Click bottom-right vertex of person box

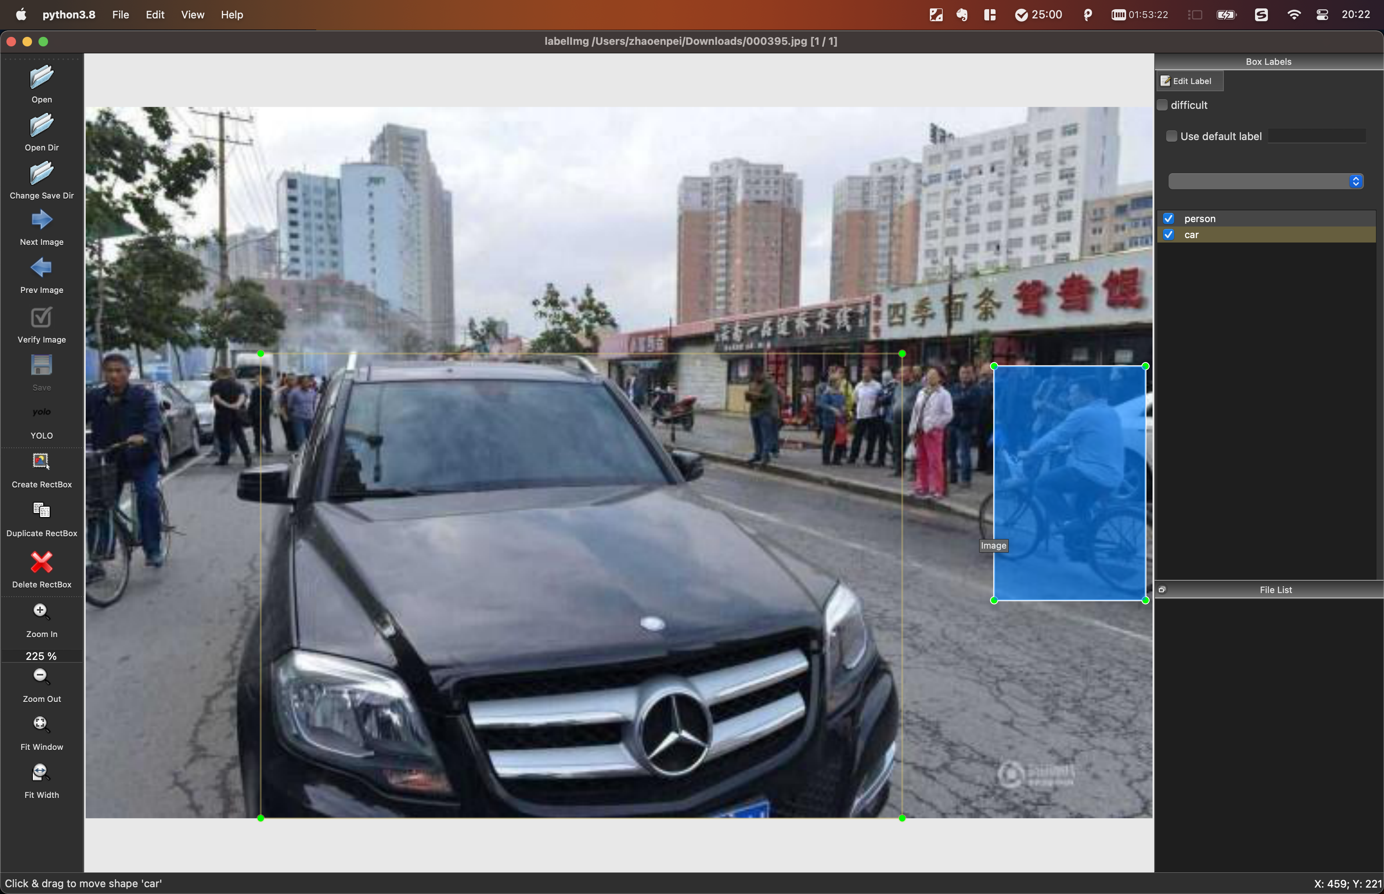tap(1145, 600)
